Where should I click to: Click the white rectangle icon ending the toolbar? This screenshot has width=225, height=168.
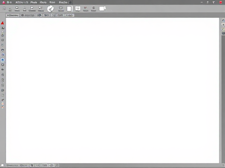tap(102, 8)
